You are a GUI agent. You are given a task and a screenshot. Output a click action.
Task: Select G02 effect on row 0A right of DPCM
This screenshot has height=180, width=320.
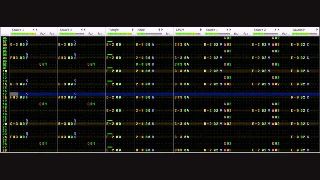[x=227, y=51]
